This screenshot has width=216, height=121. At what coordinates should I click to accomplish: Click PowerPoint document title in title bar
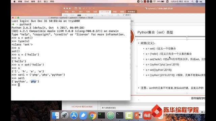click(160, 8)
